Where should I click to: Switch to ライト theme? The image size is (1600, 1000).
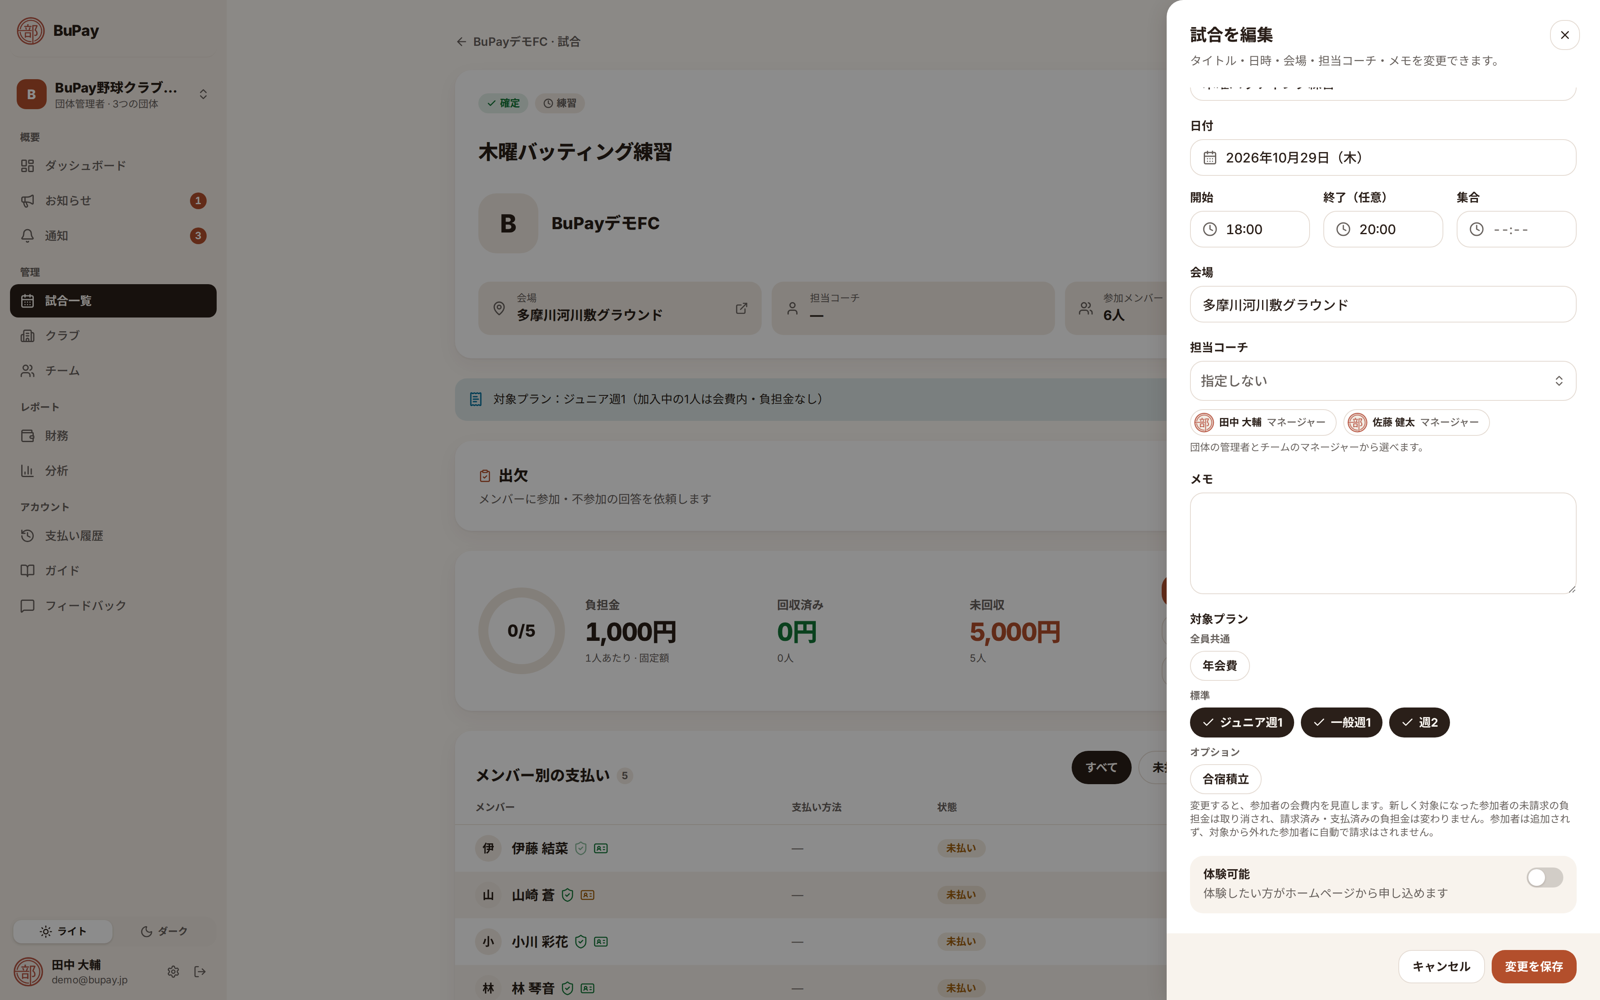(63, 931)
